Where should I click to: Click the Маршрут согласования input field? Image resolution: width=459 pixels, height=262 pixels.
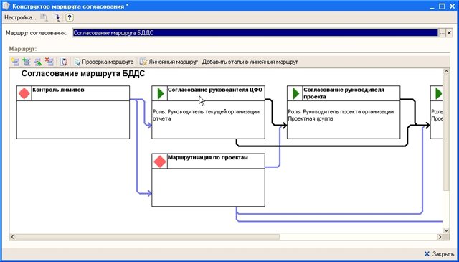pos(255,33)
